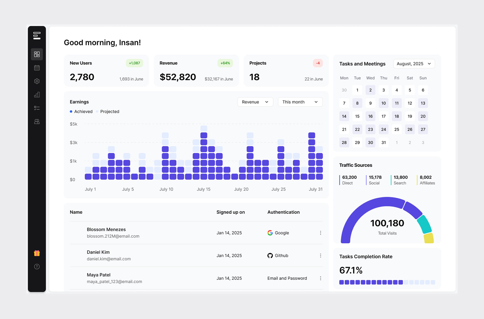Select calendar day 8
The width and height of the screenshot is (484, 319).
pyautogui.click(x=357, y=103)
